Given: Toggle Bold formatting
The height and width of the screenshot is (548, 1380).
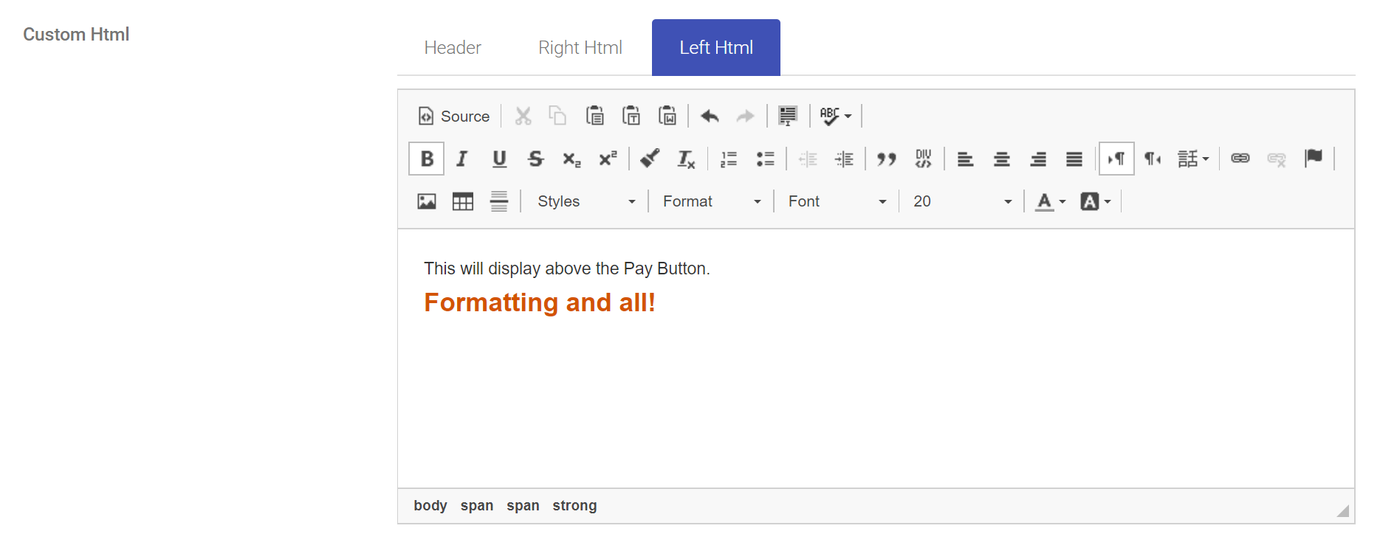Looking at the screenshot, I should coord(426,159).
